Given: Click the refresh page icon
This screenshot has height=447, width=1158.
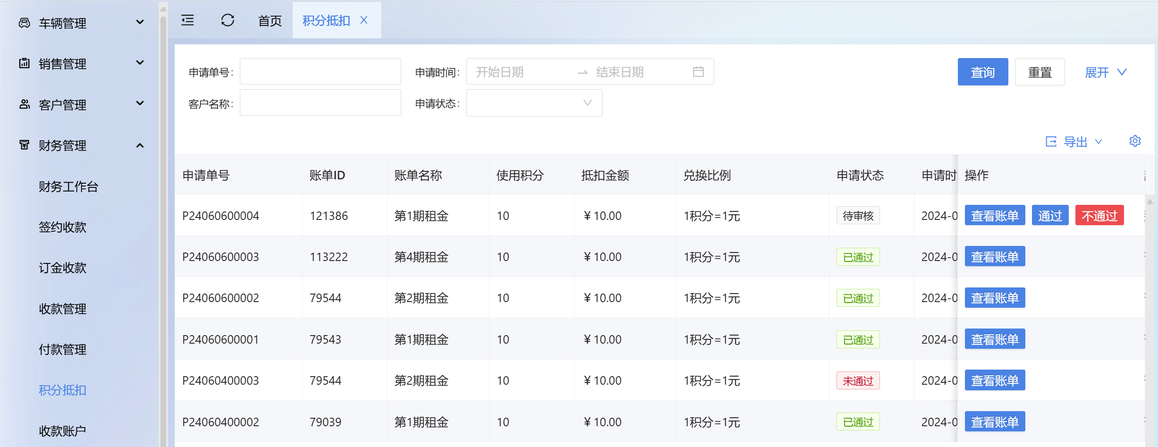Looking at the screenshot, I should [x=228, y=20].
